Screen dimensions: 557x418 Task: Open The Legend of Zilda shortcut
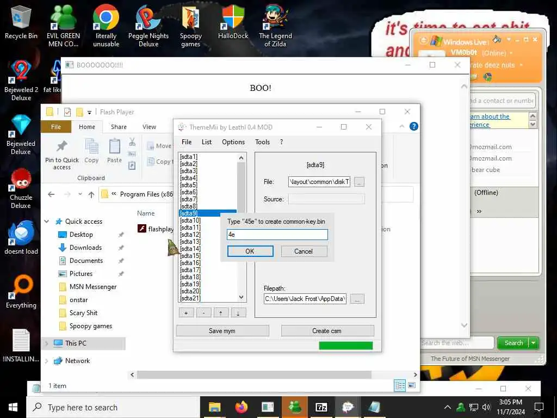pyautogui.click(x=275, y=26)
